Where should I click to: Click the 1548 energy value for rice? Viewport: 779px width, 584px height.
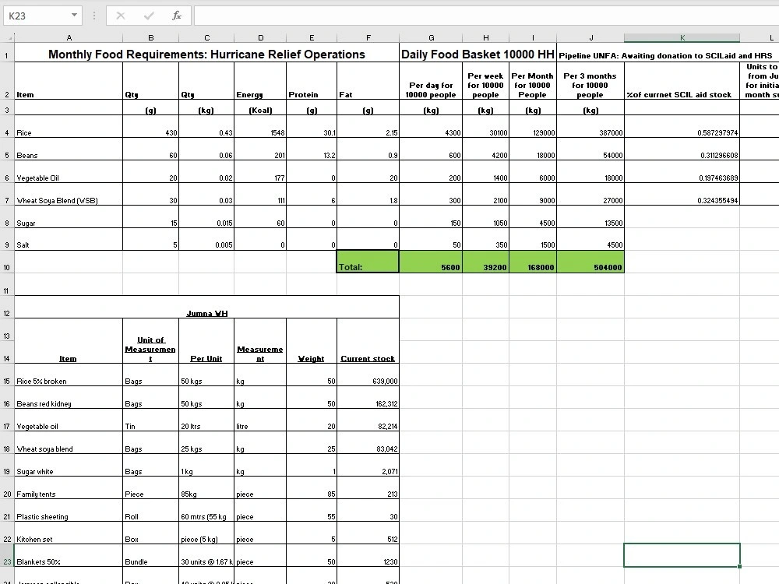pyautogui.click(x=260, y=127)
